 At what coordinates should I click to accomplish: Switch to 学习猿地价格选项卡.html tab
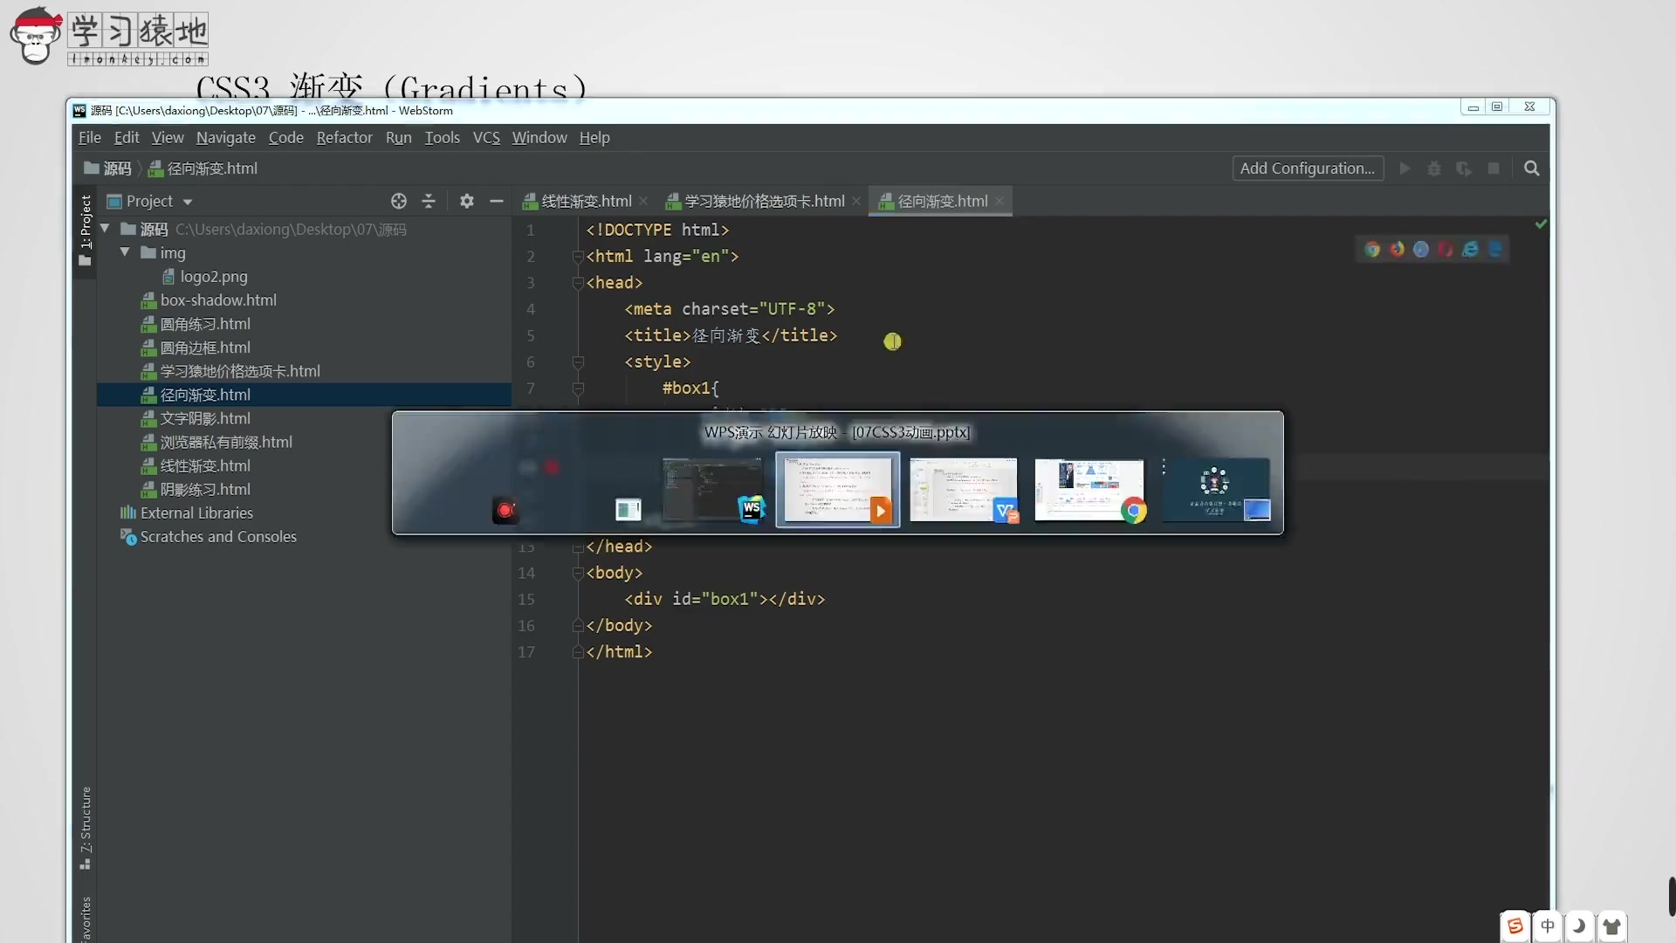click(759, 200)
